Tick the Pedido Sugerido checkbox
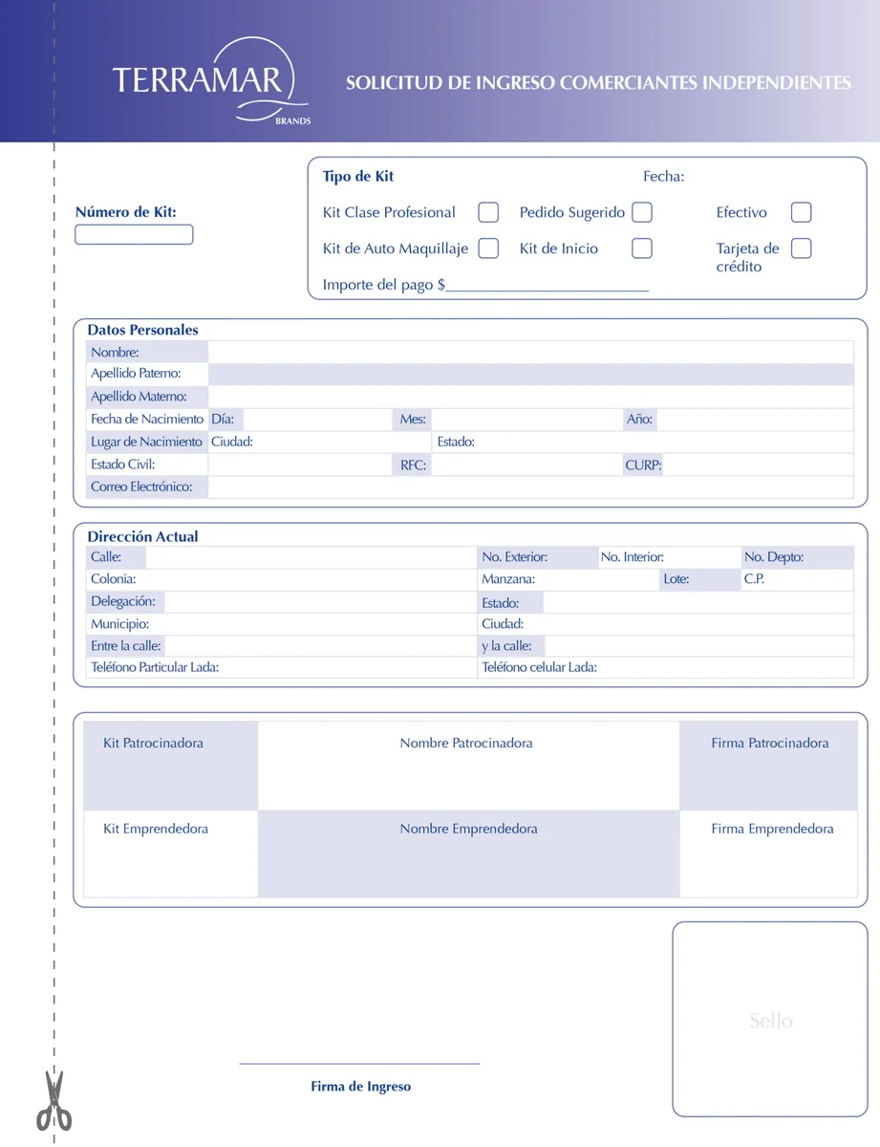 tap(642, 212)
